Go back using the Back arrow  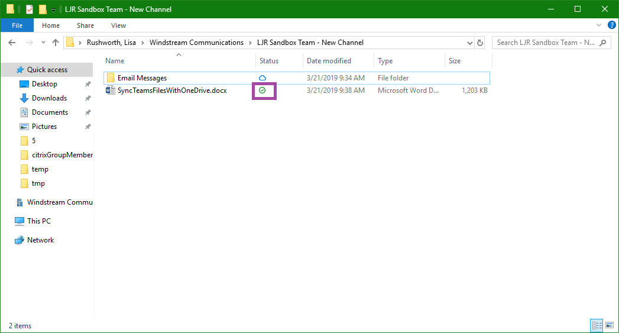(x=12, y=43)
